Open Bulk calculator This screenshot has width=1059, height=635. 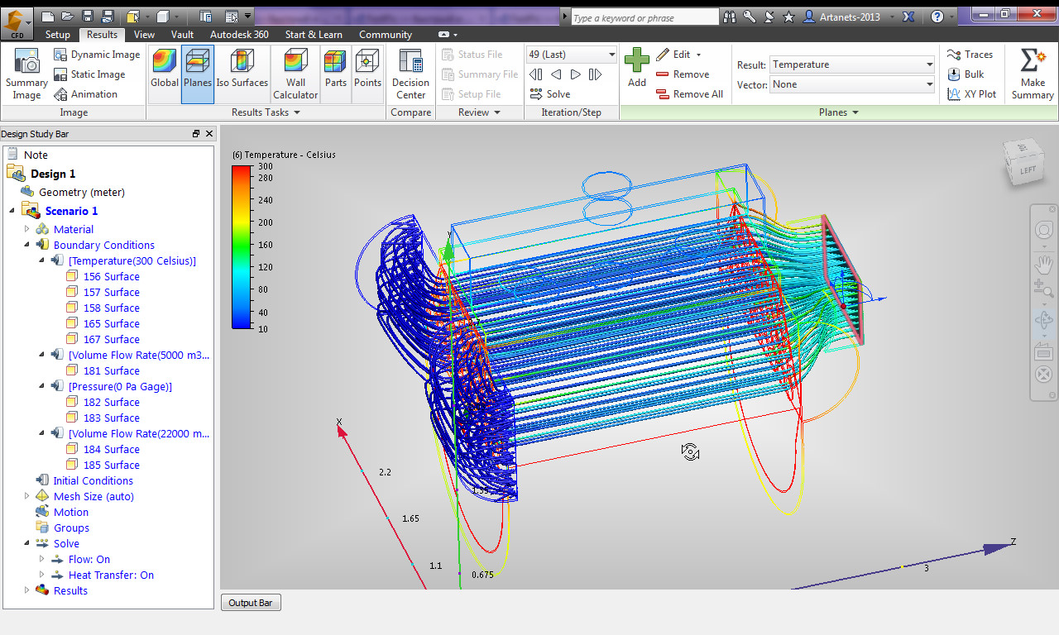966,74
